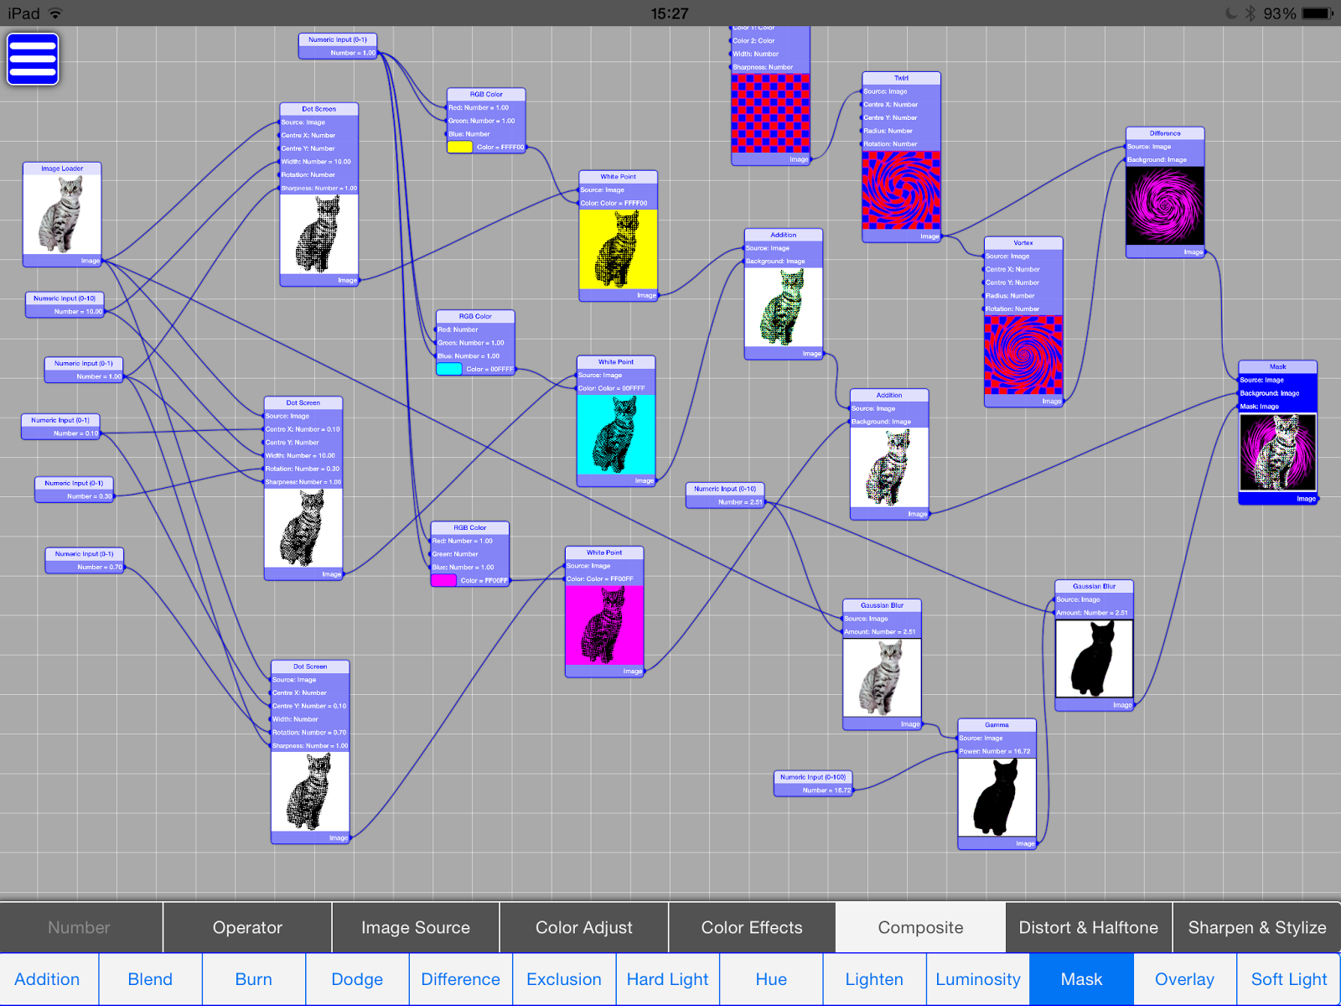Tap the Bluetooth status icon

click(x=1250, y=13)
